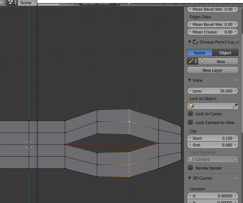Click the camera icon in the Camera field

(x=191, y=159)
